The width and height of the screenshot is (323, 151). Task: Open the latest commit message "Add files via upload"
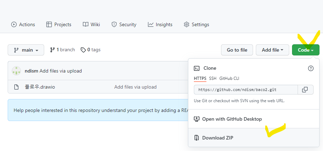[x=61, y=71]
